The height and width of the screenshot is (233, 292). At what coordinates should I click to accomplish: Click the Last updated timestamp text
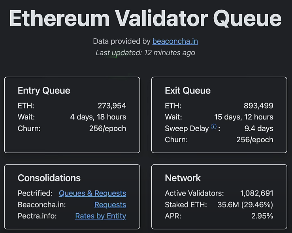[x=145, y=52]
